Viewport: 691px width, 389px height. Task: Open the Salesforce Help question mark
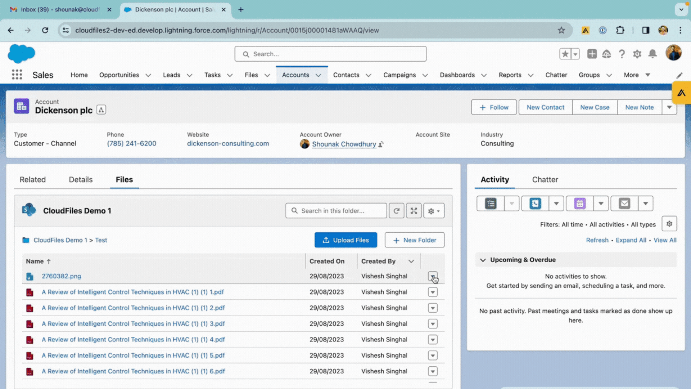click(x=622, y=54)
